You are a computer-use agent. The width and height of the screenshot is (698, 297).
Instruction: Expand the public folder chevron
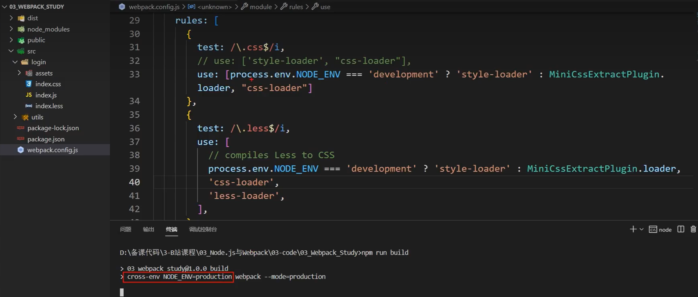click(x=11, y=40)
